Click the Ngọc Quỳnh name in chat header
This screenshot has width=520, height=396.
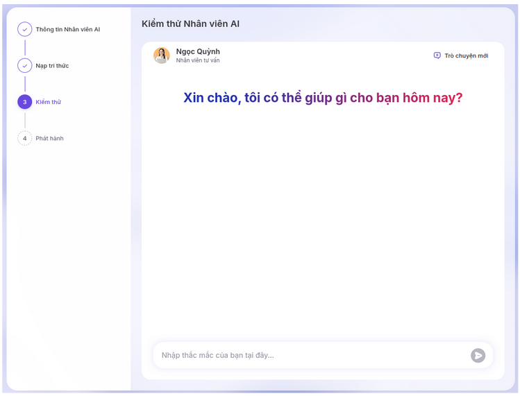pos(198,51)
